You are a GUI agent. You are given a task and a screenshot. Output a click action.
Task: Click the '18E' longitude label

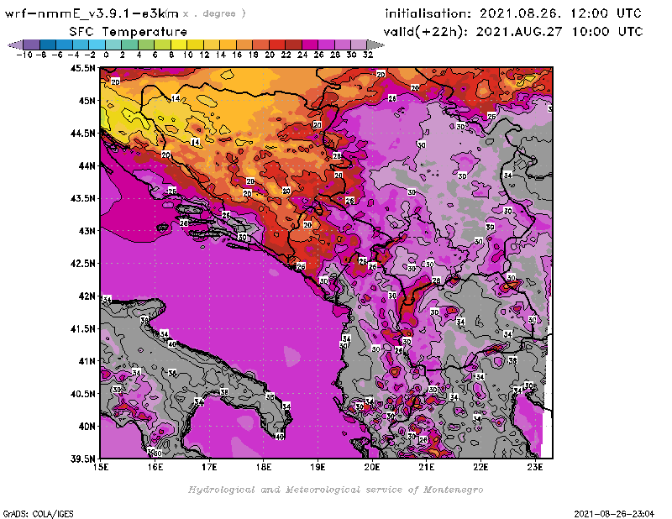tap(264, 467)
